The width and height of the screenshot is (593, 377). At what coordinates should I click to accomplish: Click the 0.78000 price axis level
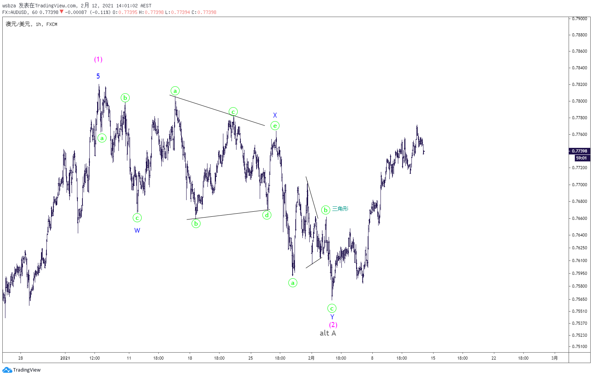click(579, 101)
